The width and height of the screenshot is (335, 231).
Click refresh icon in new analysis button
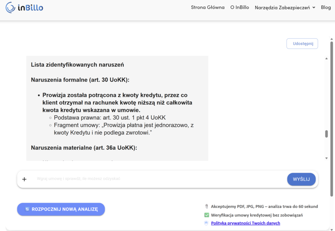point(27,209)
